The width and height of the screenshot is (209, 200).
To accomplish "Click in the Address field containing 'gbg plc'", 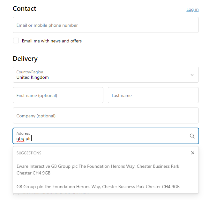I will coord(106,136).
